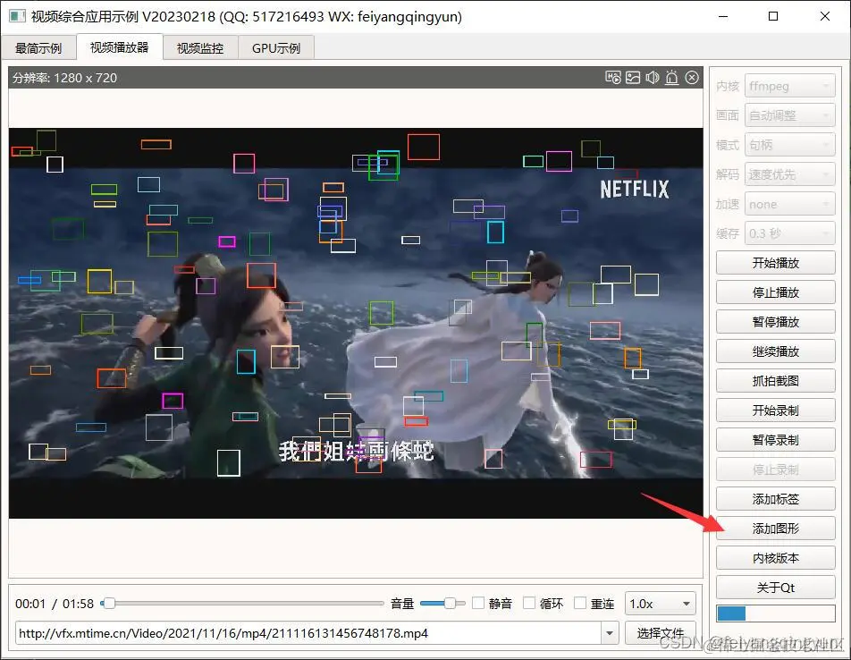Open the 模式 句柄 dropdown
851x660 pixels.
pos(789,145)
